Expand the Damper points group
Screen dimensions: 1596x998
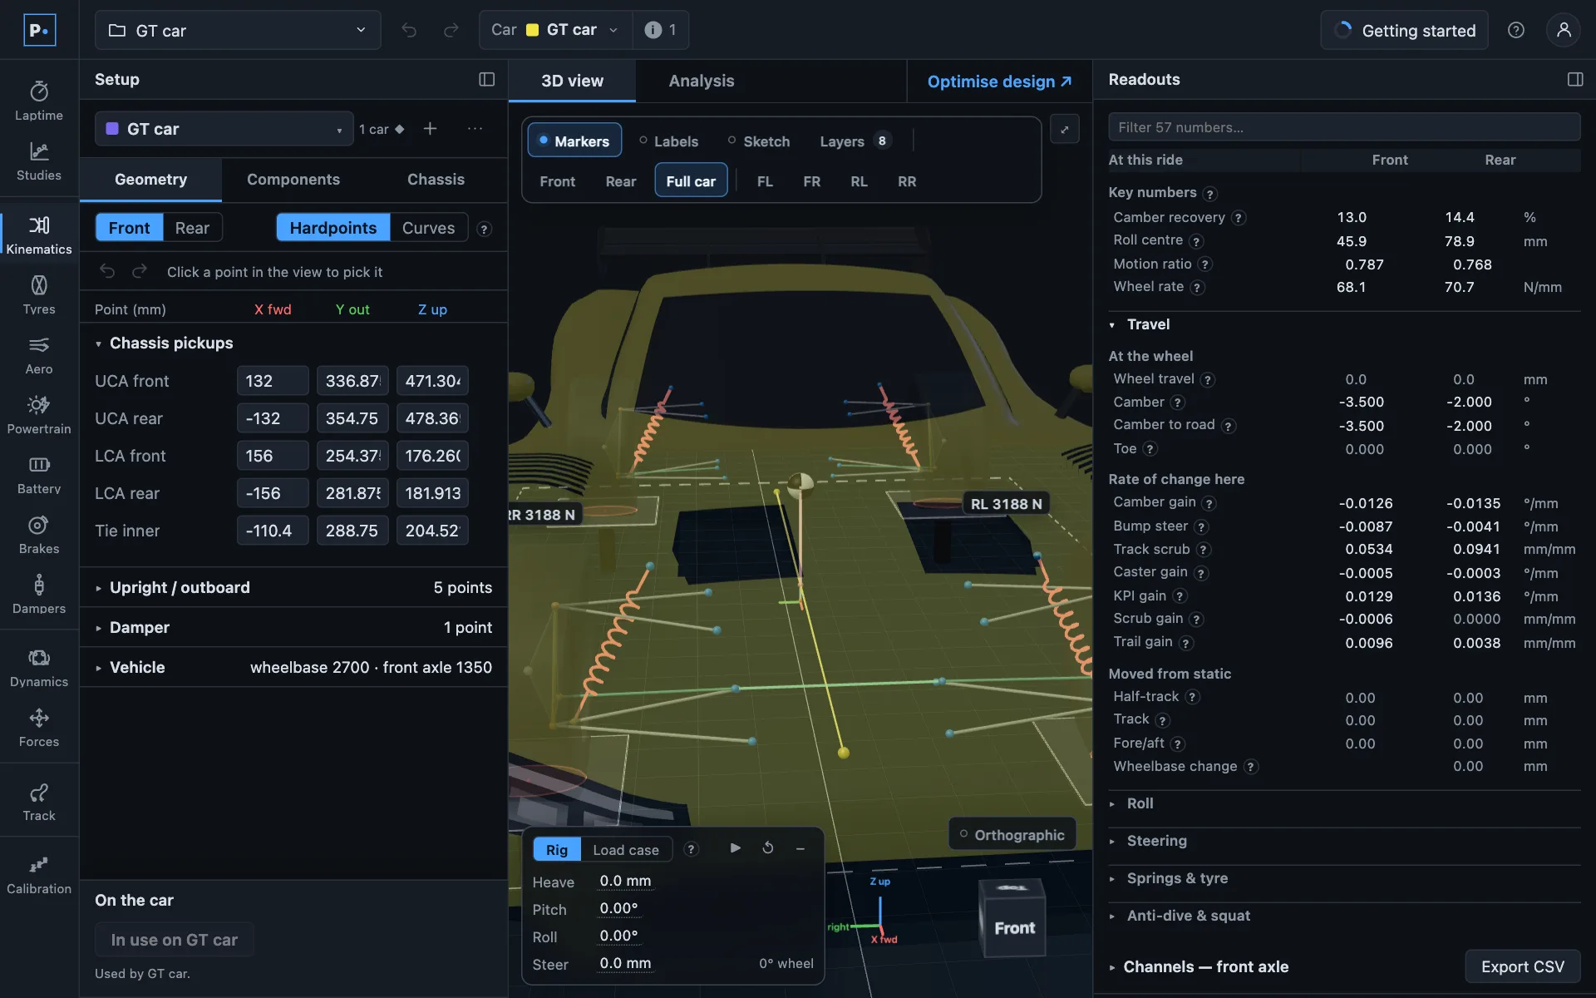click(x=293, y=627)
